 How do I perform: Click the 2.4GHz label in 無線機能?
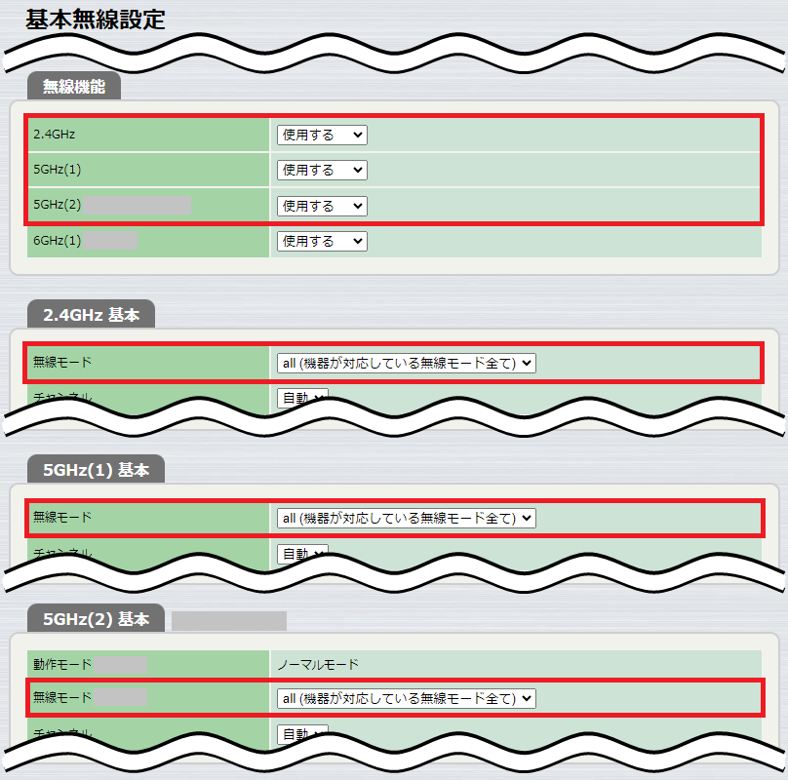coord(54,135)
